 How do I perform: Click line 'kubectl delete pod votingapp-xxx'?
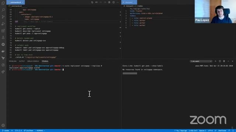(x=30, y=41)
